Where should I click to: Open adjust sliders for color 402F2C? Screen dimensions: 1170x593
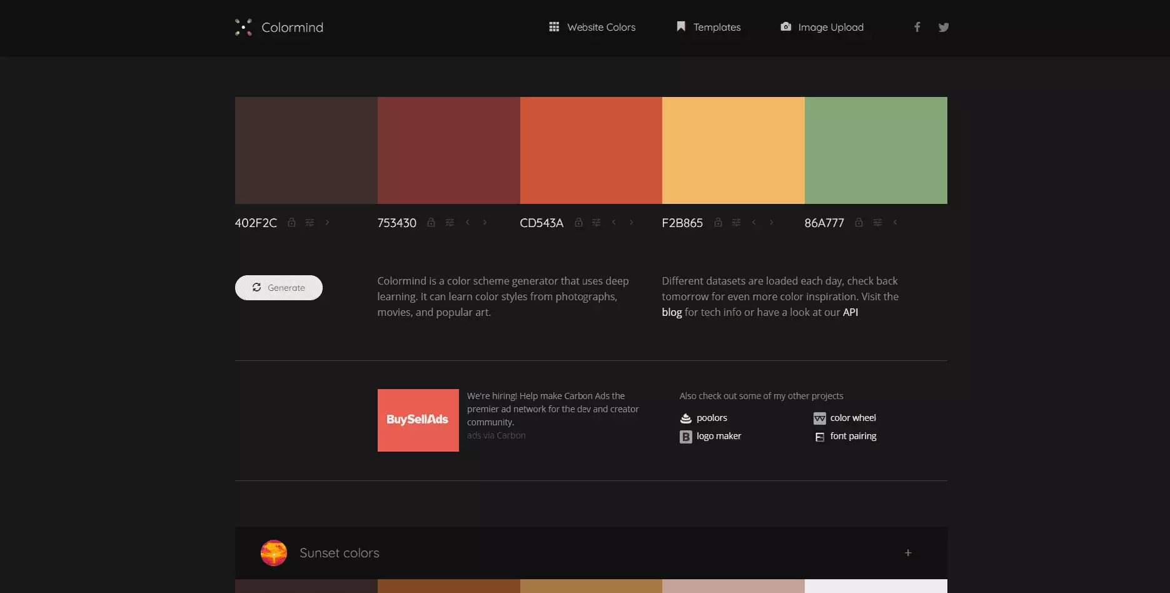[310, 223]
